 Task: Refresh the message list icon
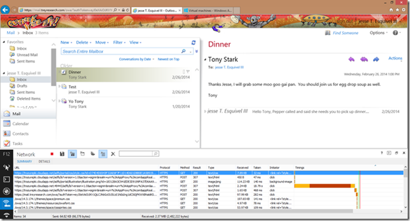(x=194, y=42)
